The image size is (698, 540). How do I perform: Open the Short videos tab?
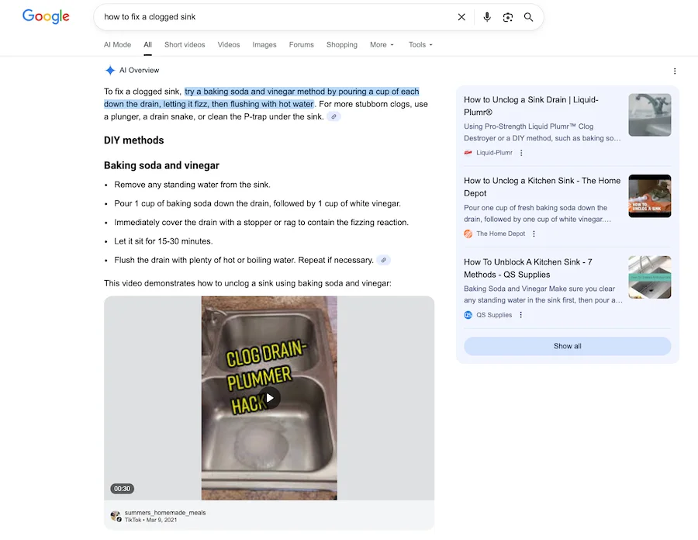coord(185,45)
